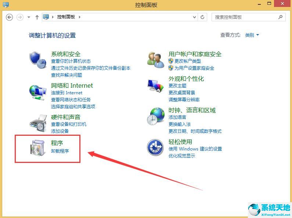
Task: Open 查看设备和打印机 link
Action: pos(69,124)
